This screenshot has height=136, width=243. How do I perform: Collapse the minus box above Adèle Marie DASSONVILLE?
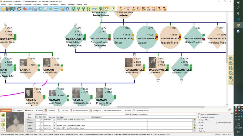[x=134, y=55]
